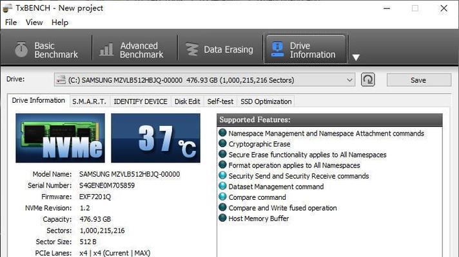Click NVMe Revision value 1.2

point(84,208)
